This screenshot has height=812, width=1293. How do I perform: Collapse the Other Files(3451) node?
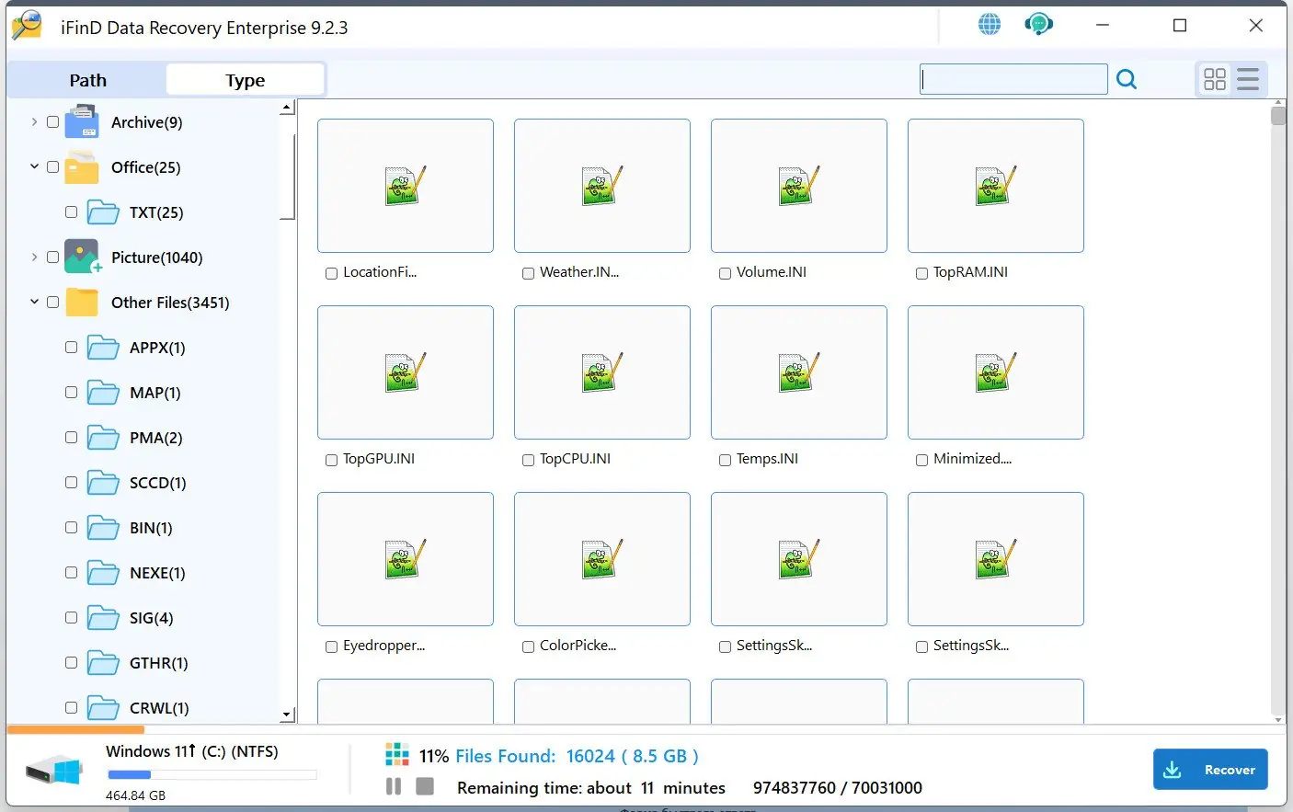click(33, 302)
